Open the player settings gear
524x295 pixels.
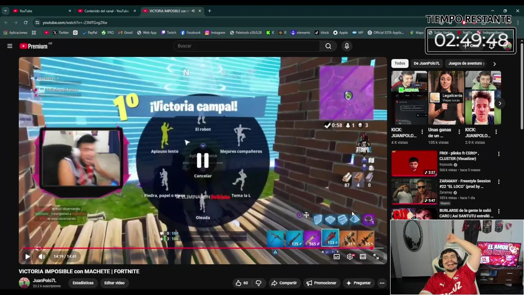[x=350, y=256]
